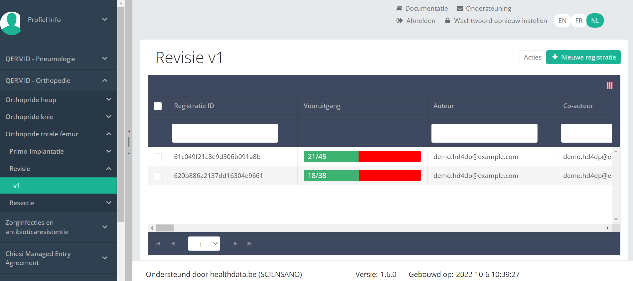Click the Registratie ID filter input field

point(225,133)
